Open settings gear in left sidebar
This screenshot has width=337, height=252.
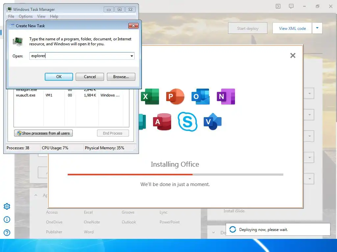point(7,206)
